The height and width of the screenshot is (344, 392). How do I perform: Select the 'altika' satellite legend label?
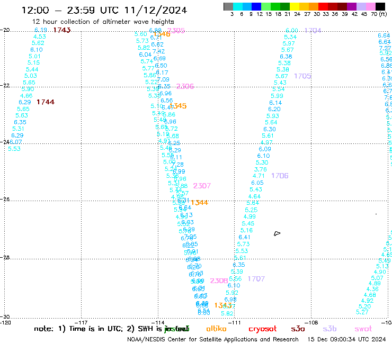pyautogui.click(x=216, y=329)
